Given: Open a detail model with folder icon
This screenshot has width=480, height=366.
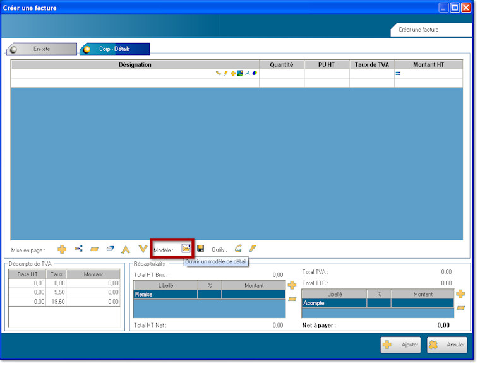Looking at the screenshot, I should [186, 249].
